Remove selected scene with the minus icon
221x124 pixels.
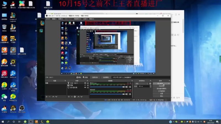tap(50, 97)
